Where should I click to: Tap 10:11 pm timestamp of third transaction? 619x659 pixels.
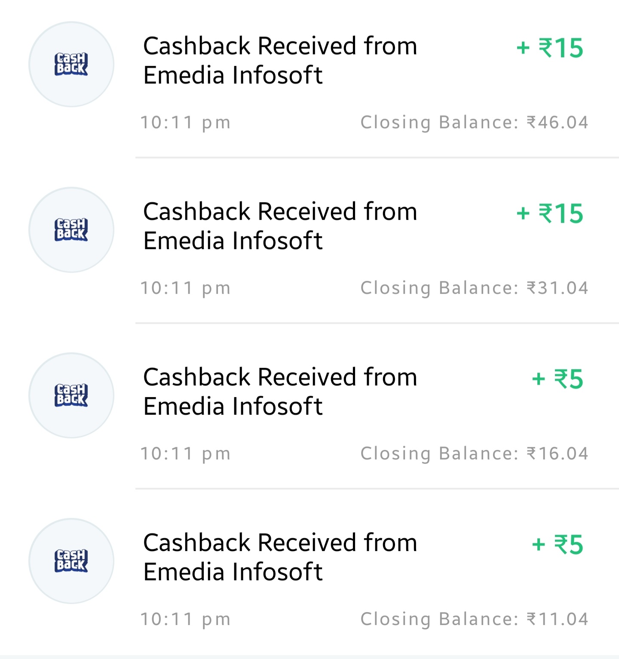pyautogui.click(x=186, y=454)
